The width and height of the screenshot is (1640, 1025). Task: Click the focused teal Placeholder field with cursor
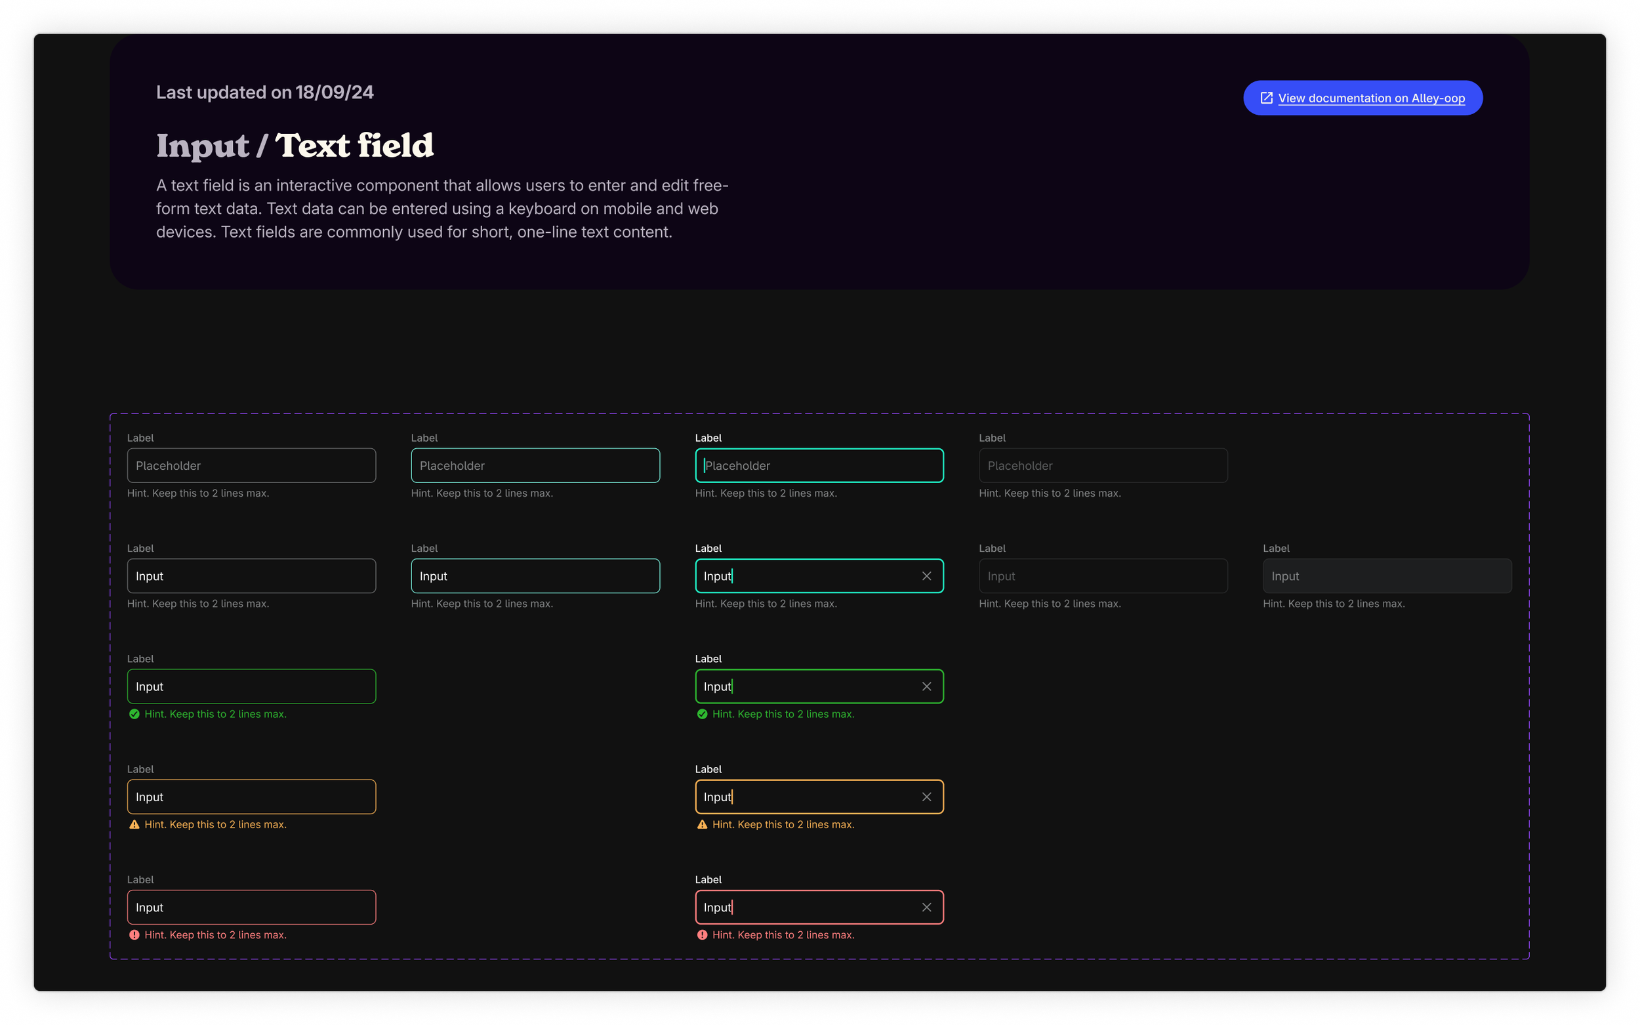819,466
